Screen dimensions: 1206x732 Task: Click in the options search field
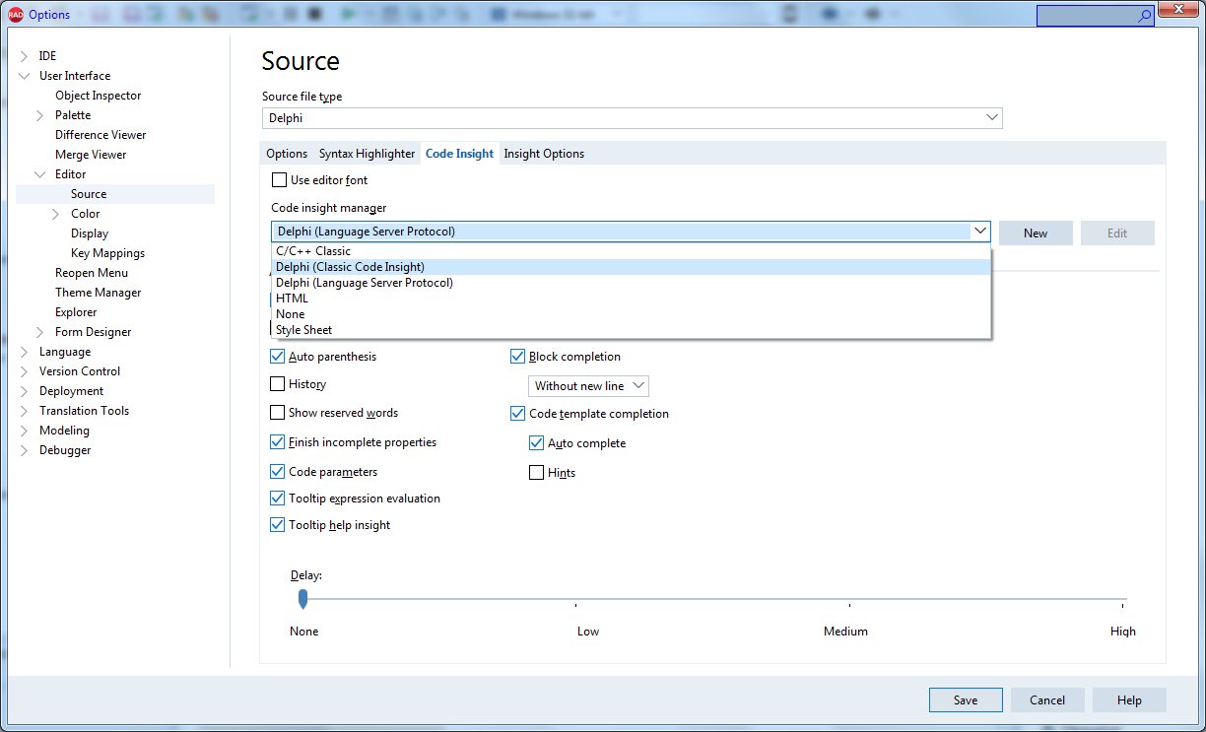[x=1087, y=16]
